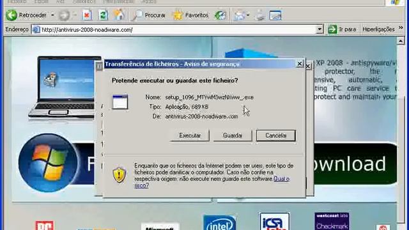409x230 pixels.
Task: Click the edit page toolbar icon
Action: coord(275,15)
